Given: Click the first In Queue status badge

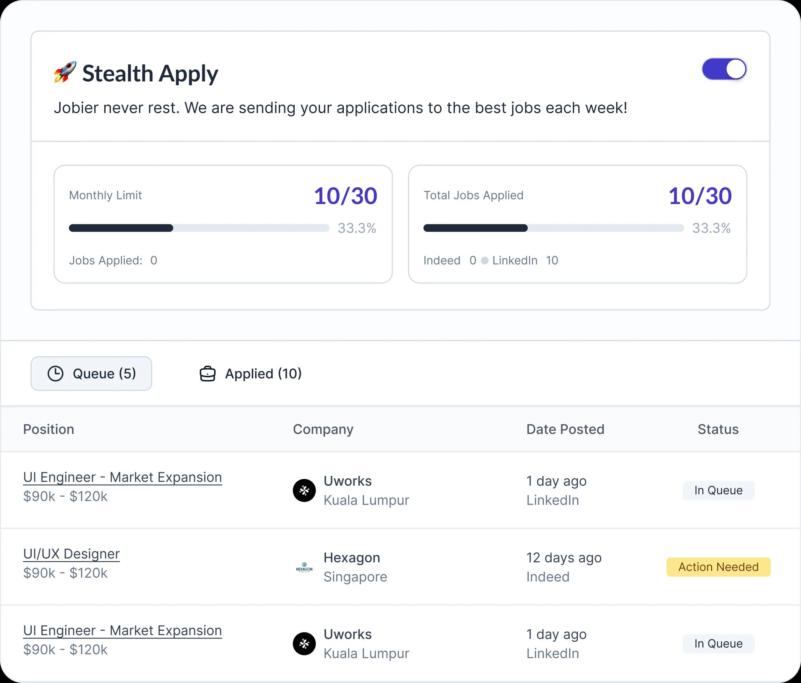Looking at the screenshot, I should point(718,490).
